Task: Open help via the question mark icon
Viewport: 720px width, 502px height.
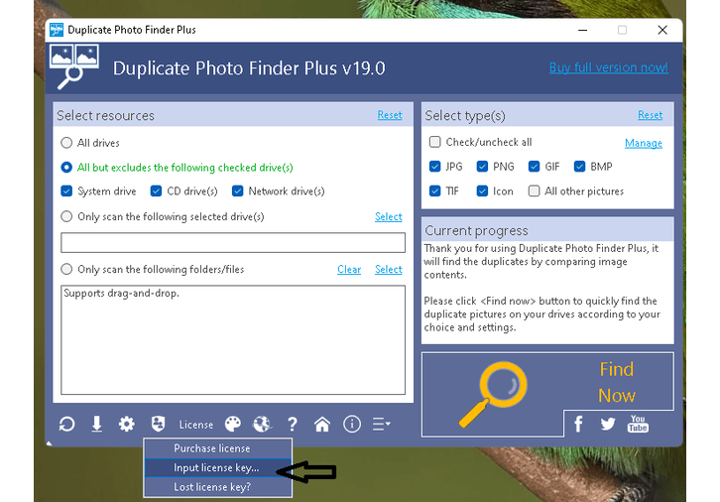Action: (292, 424)
